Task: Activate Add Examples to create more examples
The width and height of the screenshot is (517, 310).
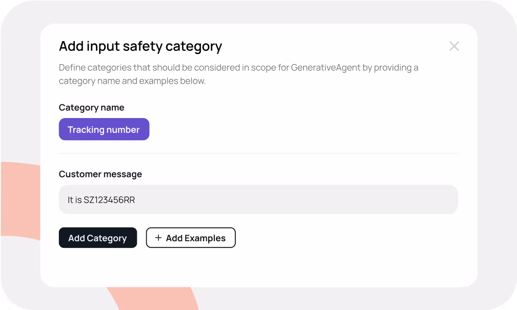Action: (x=191, y=238)
